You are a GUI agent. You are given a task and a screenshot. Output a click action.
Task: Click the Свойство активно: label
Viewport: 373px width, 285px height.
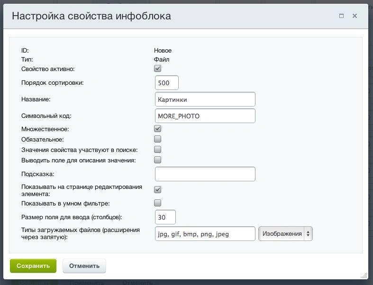point(48,69)
